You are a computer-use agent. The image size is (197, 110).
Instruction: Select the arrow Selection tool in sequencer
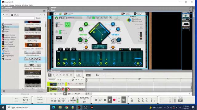pos(50,75)
